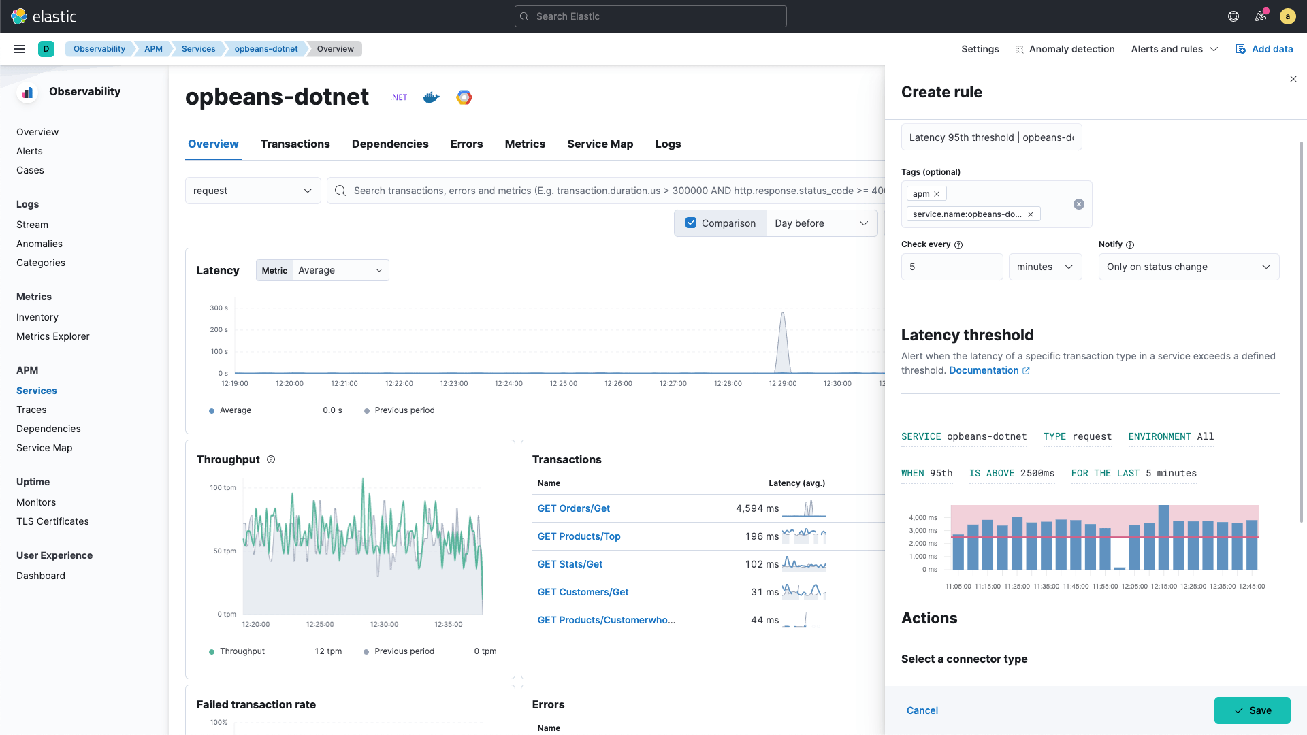The height and width of the screenshot is (735, 1307).
Task: Open the GET Products/Top transaction
Action: pos(579,536)
